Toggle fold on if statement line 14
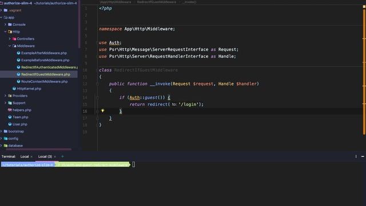Viewport: 366px width, 206px height. click(98, 98)
